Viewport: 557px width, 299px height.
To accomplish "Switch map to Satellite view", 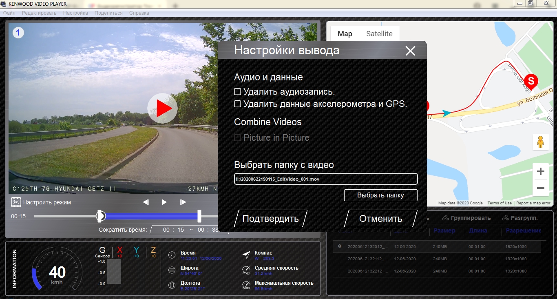I will tap(379, 34).
